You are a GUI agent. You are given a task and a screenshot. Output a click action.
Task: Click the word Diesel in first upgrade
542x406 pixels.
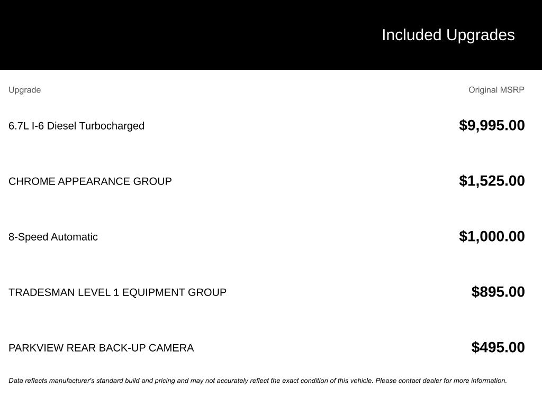point(61,126)
